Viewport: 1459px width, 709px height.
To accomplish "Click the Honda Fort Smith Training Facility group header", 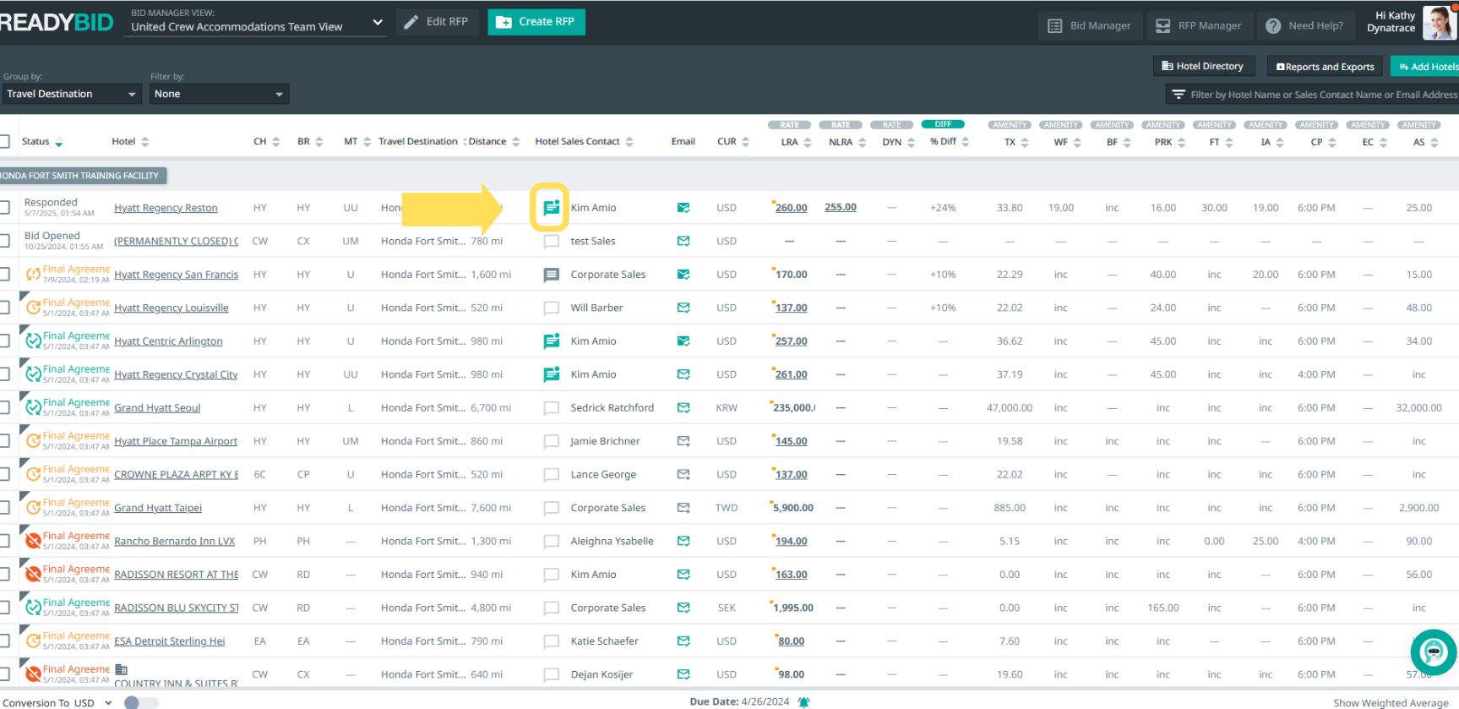I will pos(82,176).
